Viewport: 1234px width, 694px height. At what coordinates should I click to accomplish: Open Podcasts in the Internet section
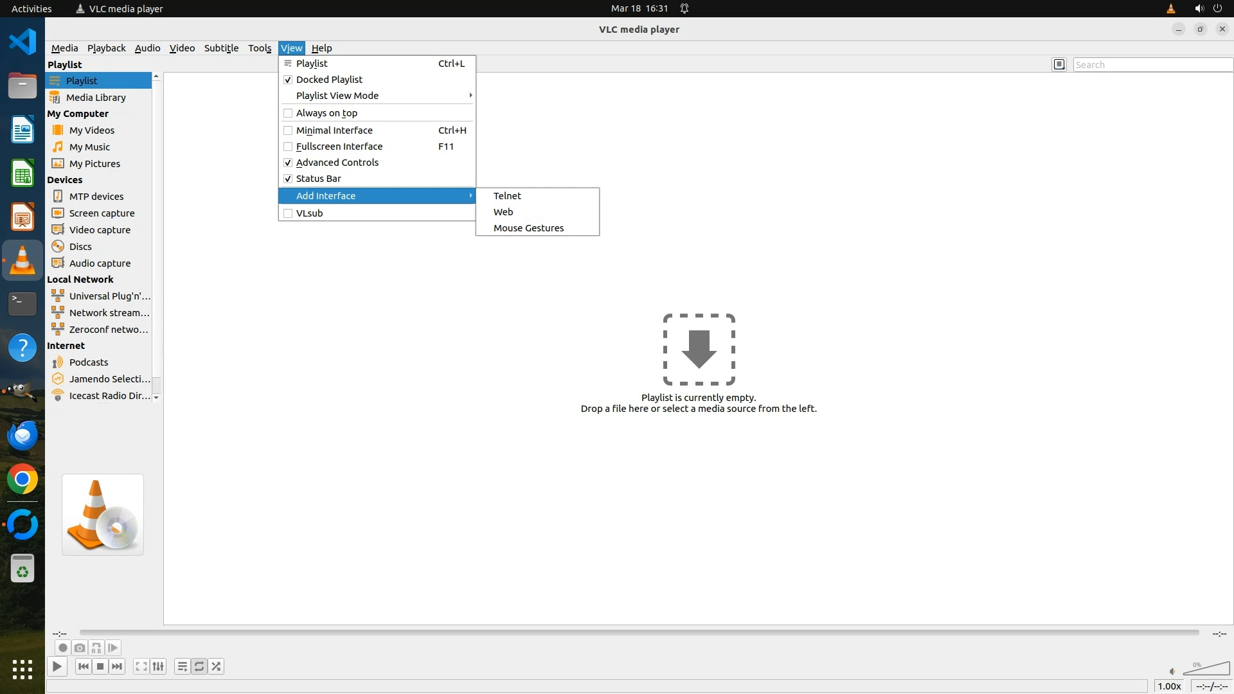tap(89, 362)
